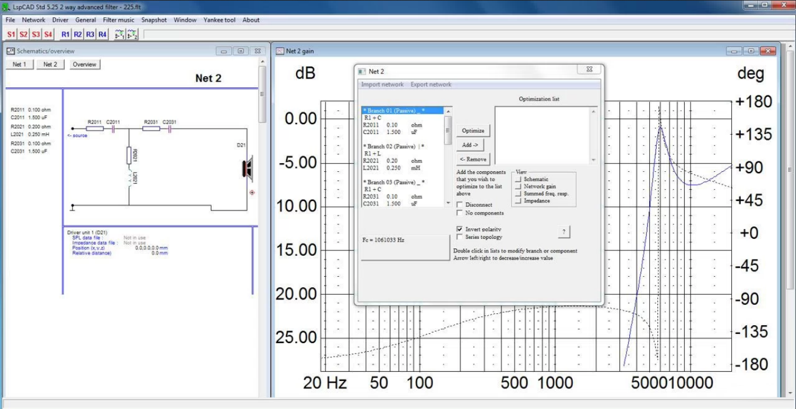Click the Schematics/overview window title icon
The image size is (796, 409).
(x=10, y=51)
